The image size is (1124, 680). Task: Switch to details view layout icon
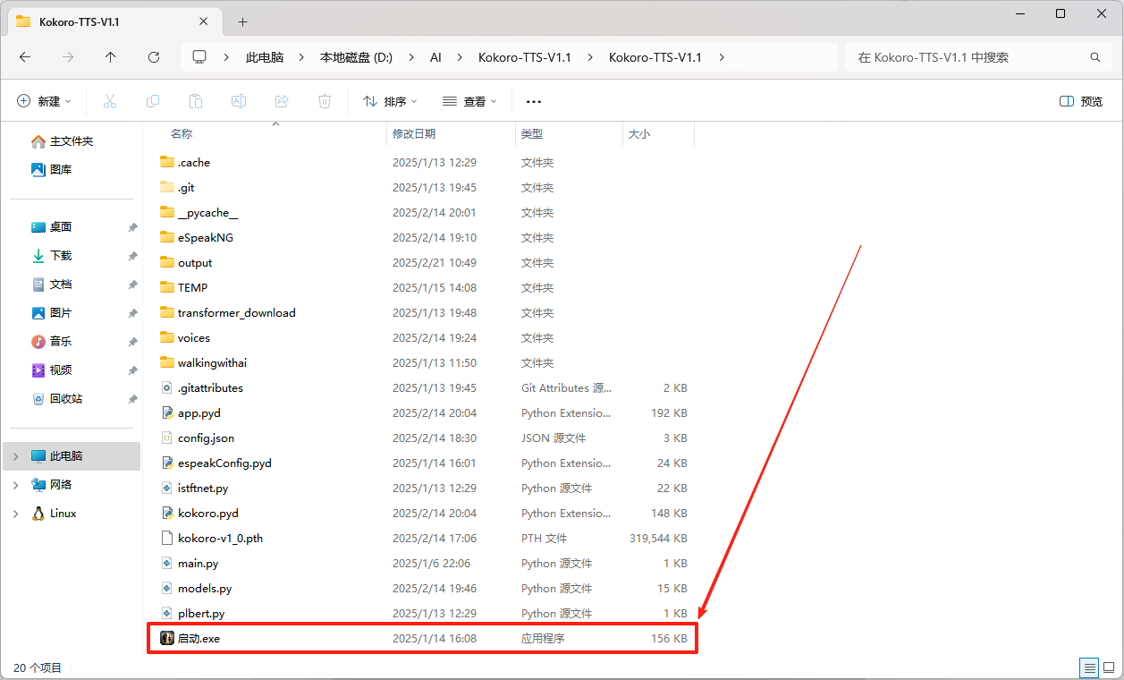(1089, 667)
